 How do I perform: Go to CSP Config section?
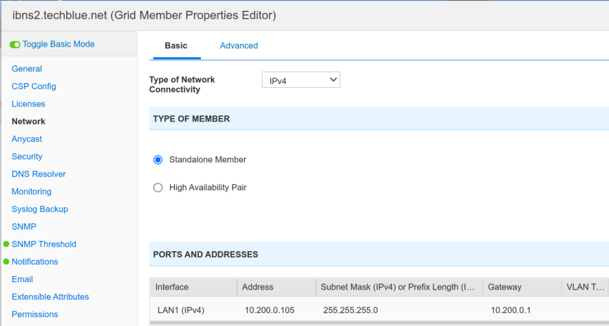tap(34, 86)
